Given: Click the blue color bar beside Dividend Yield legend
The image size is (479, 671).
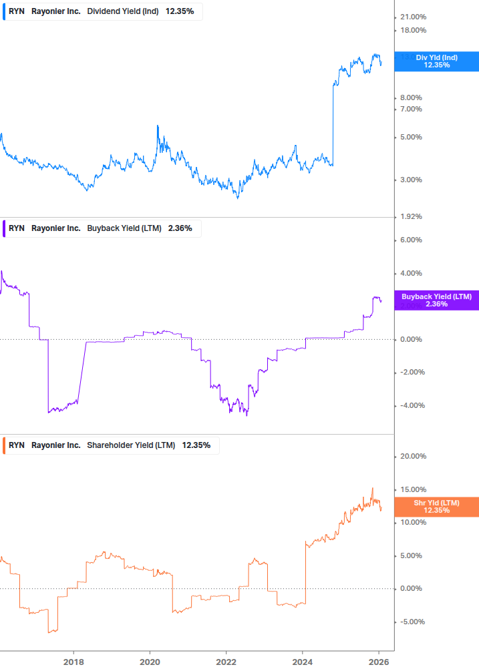Looking at the screenshot, I should click(4, 11).
